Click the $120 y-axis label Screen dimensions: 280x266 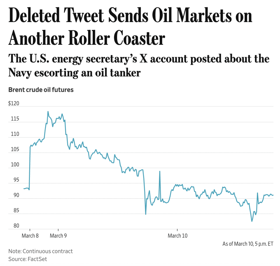[x=13, y=104]
